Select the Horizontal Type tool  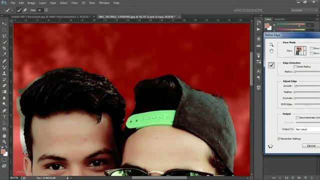tap(4, 116)
